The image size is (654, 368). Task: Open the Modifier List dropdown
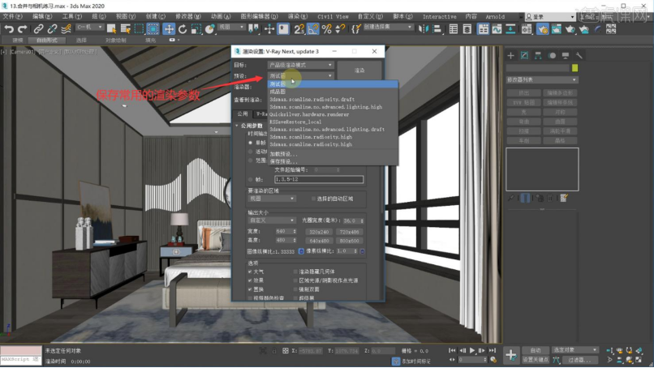coord(542,79)
